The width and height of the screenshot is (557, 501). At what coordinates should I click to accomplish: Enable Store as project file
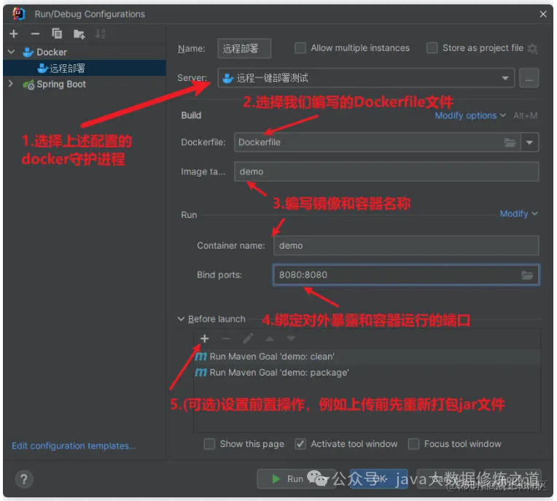[432, 47]
